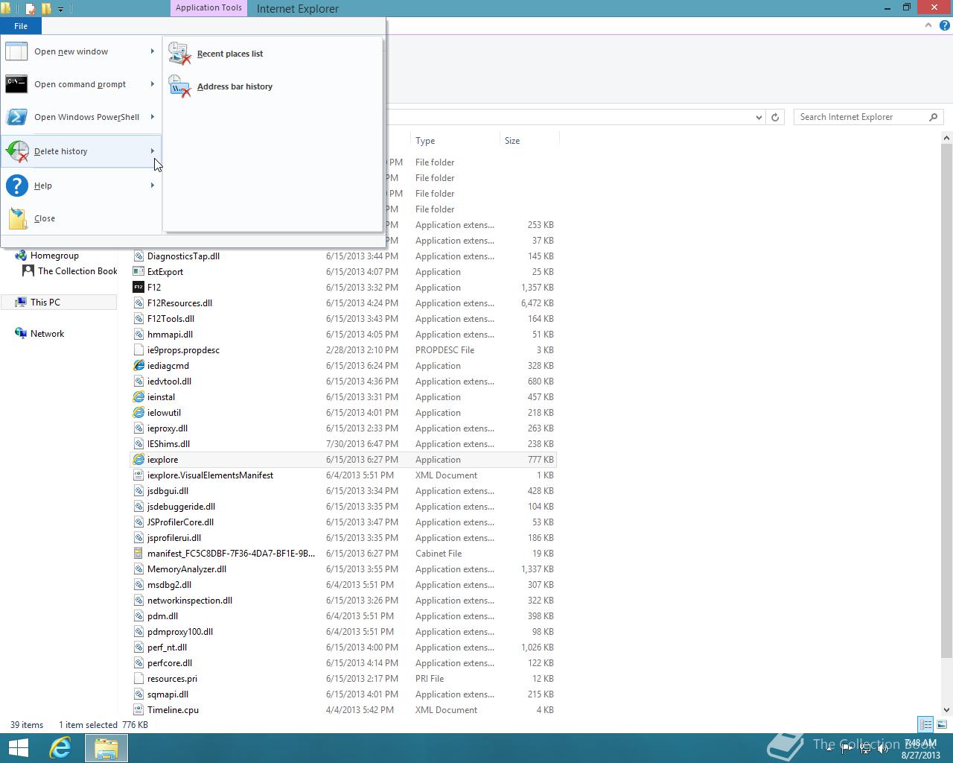953x763 pixels.
Task: Click the Delete history clock icon
Action: point(17,151)
